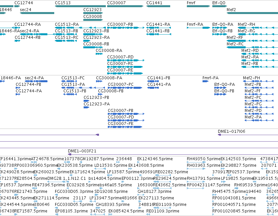Select EST EK124346.5prime
Screen dimensions: 278x216
(x=155, y=159)
